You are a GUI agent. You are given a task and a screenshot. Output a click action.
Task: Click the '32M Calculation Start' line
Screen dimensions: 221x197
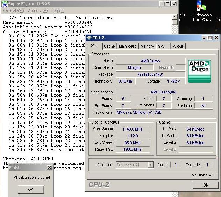pyautogui.click(x=61, y=18)
